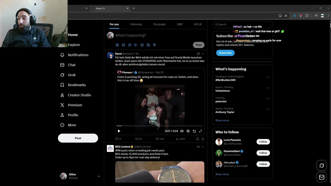The image size is (331, 186).
Task: Open the floating messages envelope button
Action: (x=322, y=177)
